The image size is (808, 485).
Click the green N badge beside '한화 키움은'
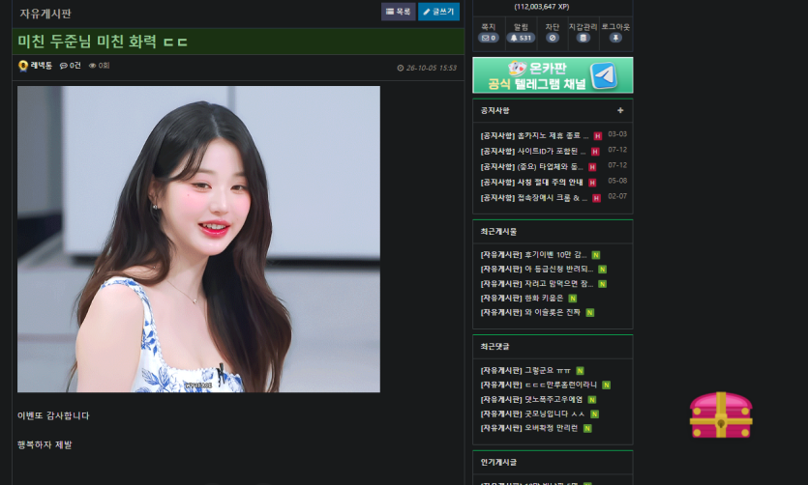pos(573,299)
